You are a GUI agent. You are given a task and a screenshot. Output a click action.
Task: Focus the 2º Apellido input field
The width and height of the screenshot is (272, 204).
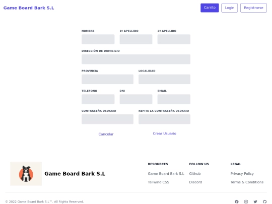point(174,39)
